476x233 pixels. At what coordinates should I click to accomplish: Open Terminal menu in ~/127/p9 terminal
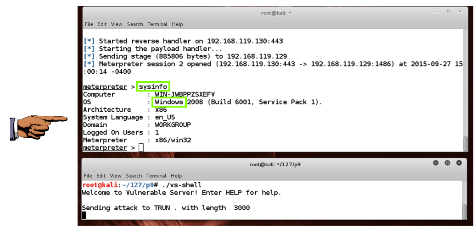(x=157, y=176)
